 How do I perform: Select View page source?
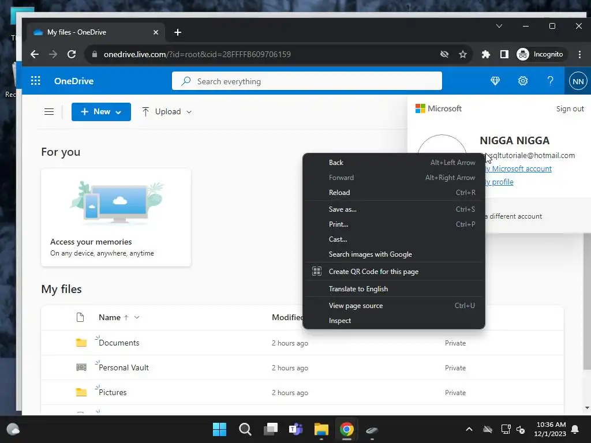[x=394, y=306]
